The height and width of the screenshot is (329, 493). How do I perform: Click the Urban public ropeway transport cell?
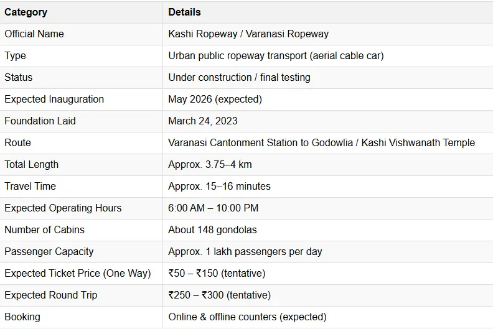coord(276,55)
